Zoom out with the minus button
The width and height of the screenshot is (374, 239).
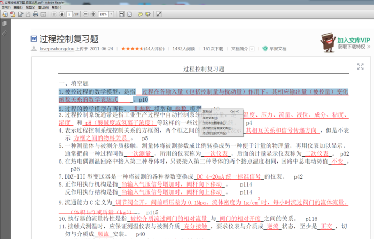pyautogui.click(x=85, y=14)
